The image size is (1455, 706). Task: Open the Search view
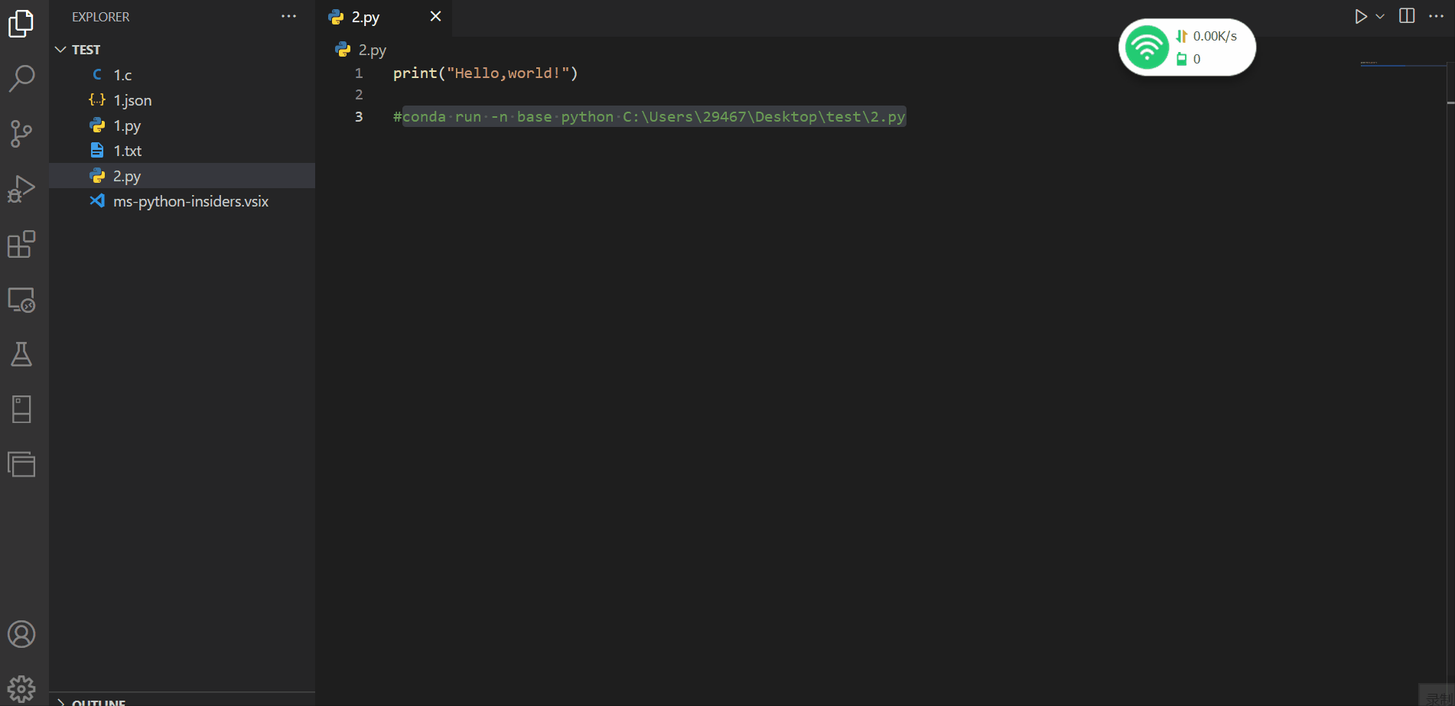click(x=23, y=77)
